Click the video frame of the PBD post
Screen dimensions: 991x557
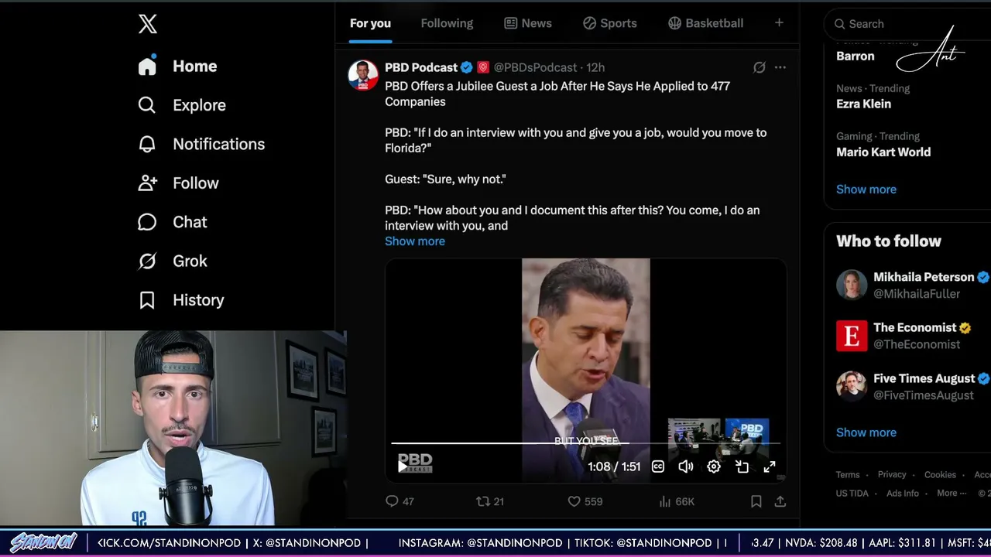click(586, 371)
